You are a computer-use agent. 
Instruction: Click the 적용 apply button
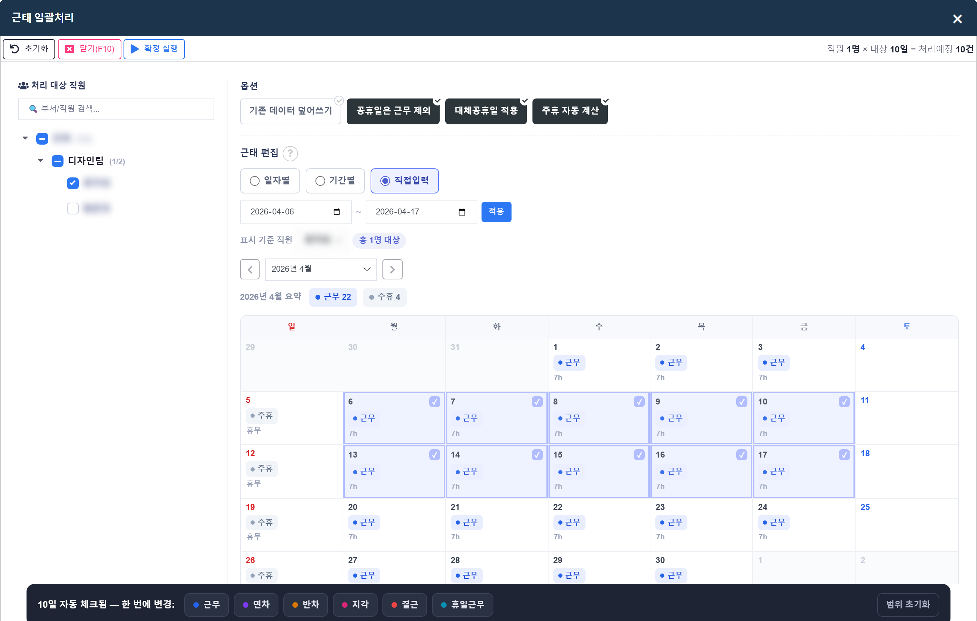click(x=496, y=212)
